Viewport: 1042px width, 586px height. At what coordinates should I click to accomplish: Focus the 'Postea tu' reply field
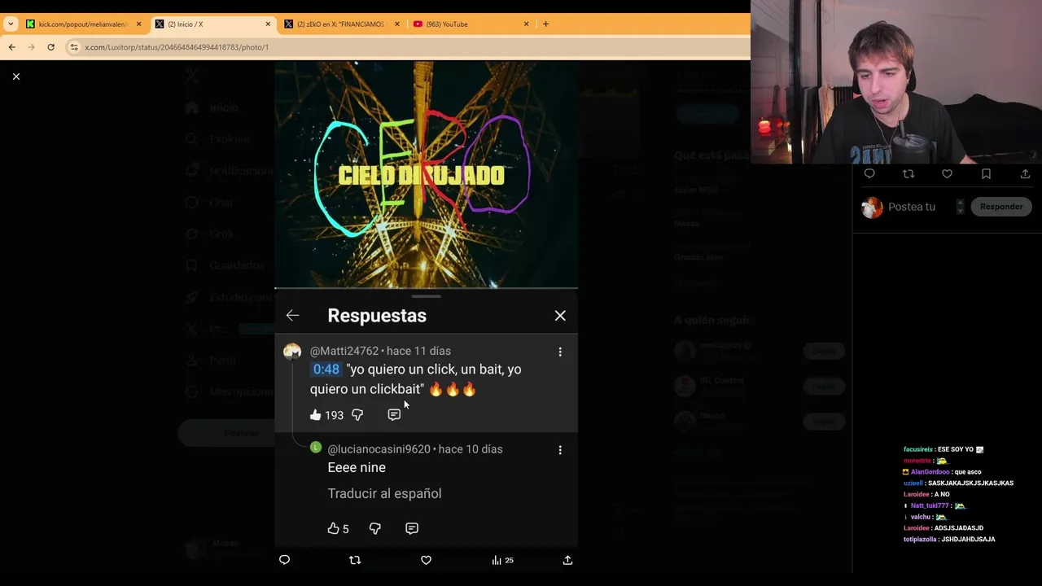912,207
